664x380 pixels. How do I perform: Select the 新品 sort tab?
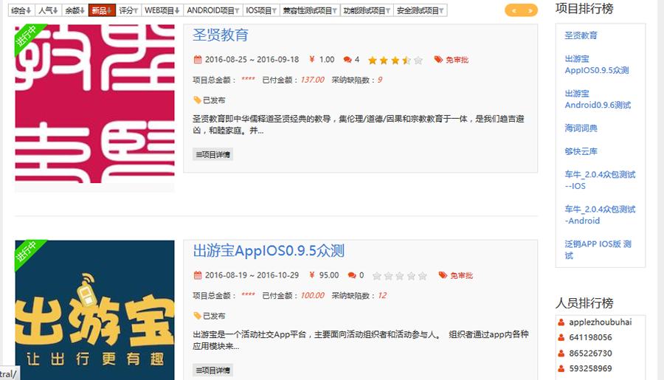pyautogui.click(x=102, y=11)
